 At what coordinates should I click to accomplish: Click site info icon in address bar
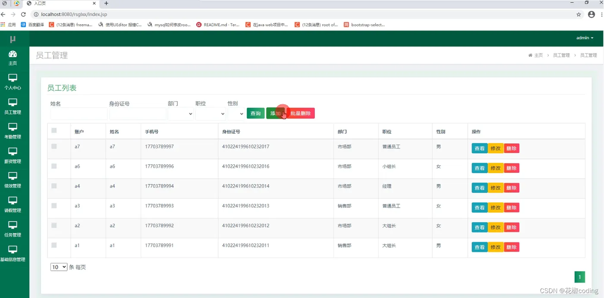(x=36, y=14)
